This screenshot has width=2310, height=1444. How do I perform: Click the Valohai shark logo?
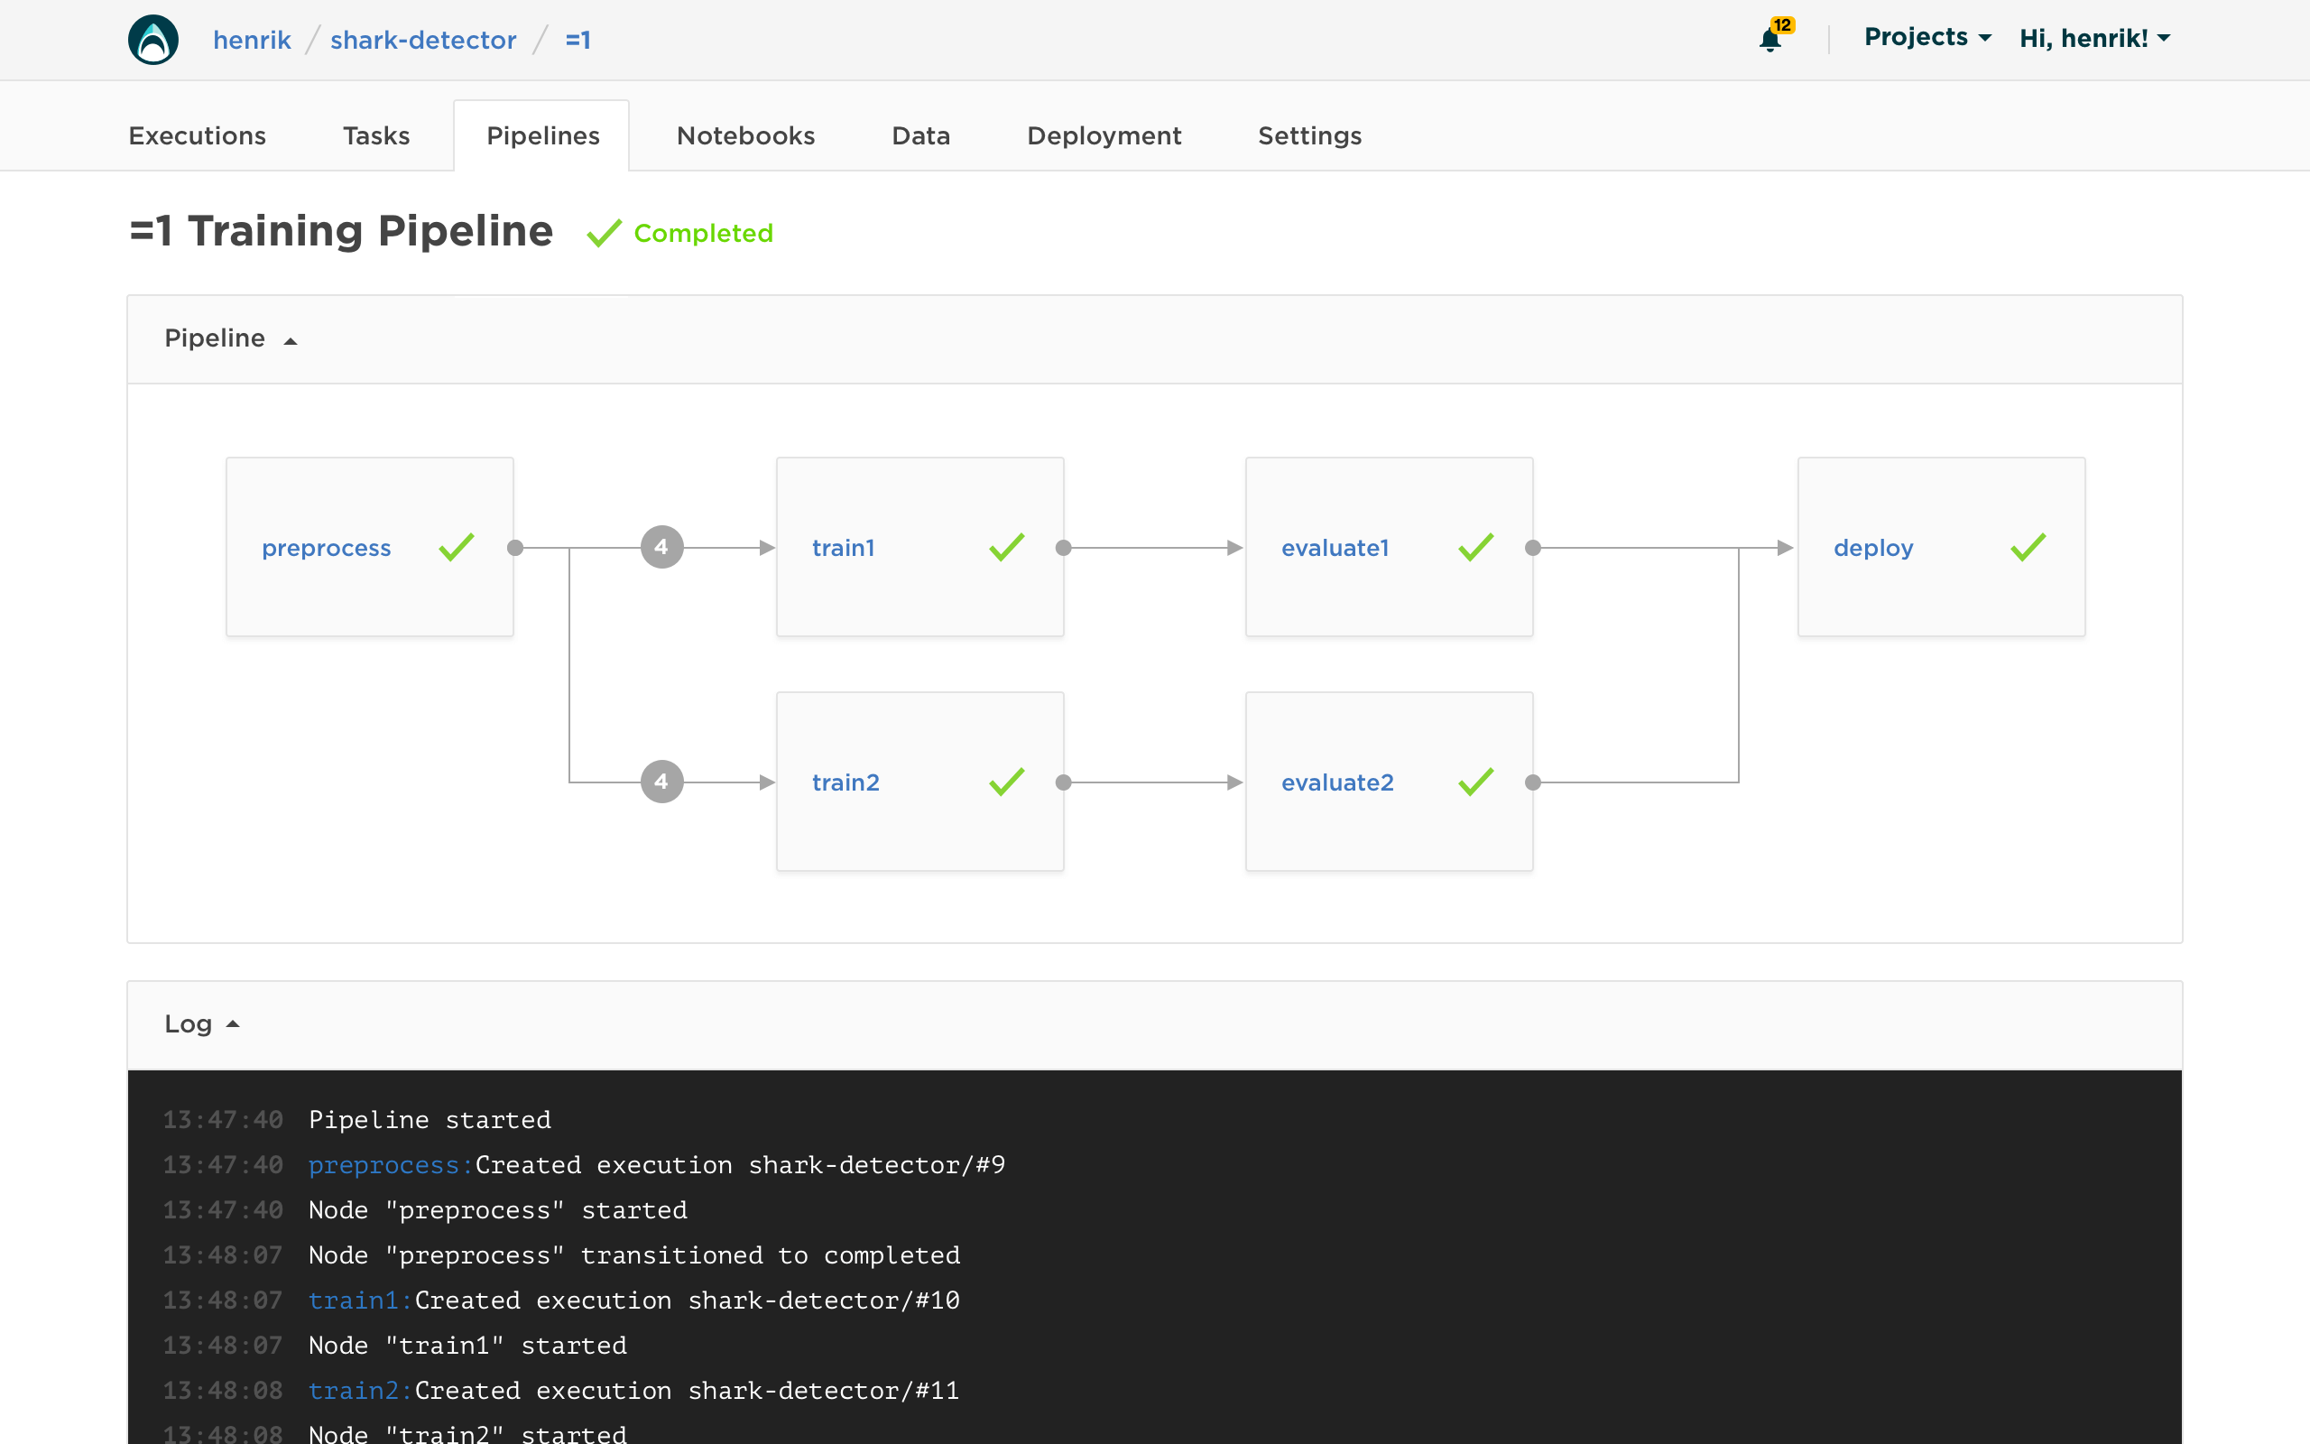point(152,39)
